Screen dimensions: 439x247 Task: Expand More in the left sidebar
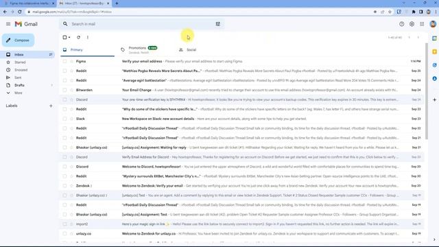[x=19, y=93]
